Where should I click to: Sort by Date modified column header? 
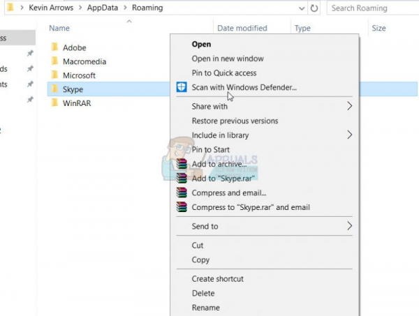click(242, 28)
